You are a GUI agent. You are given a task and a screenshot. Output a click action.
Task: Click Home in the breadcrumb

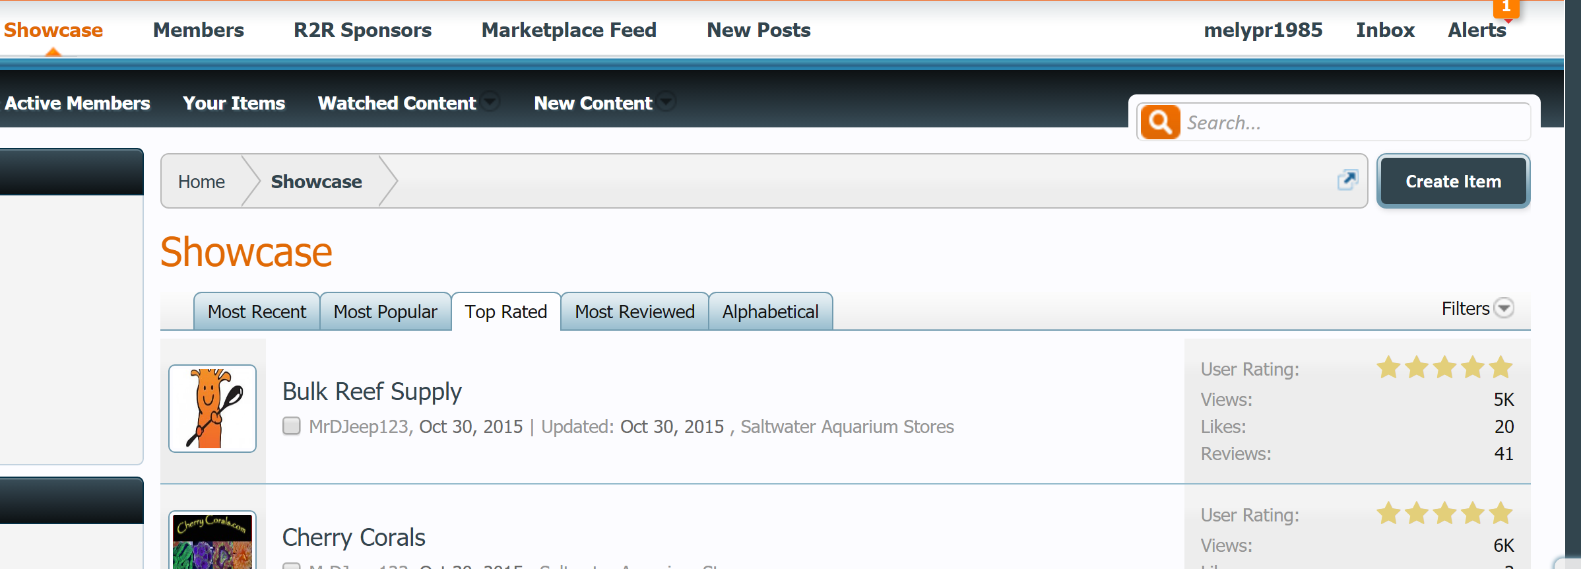tap(201, 182)
